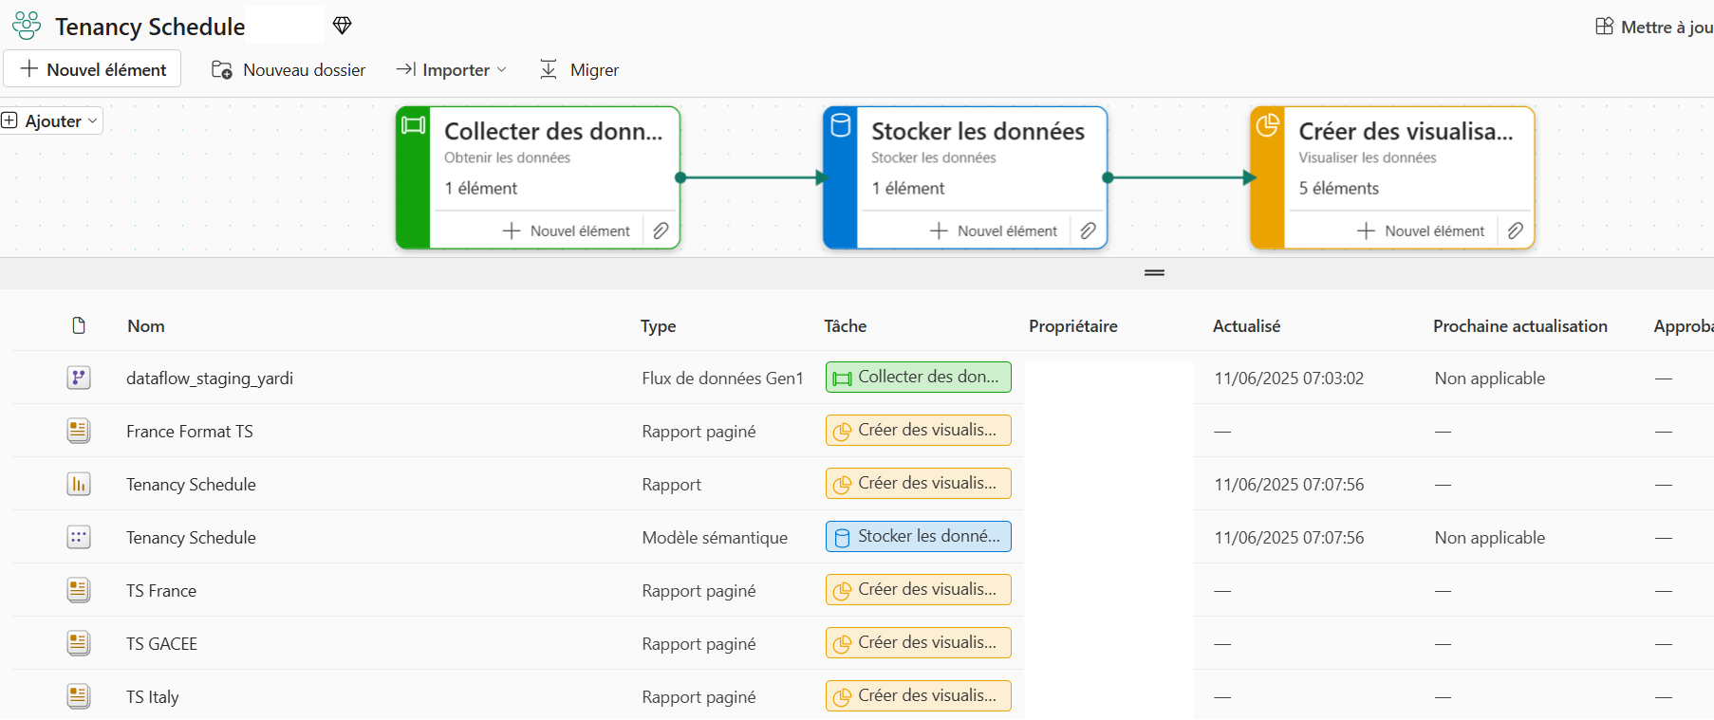Click the Tenancy Schedule semantic model icon
The width and height of the screenshot is (1714, 720).
point(79,537)
